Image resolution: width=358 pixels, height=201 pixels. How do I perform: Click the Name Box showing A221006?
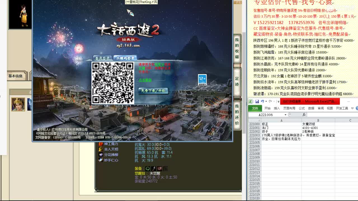(x=266, y=115)
